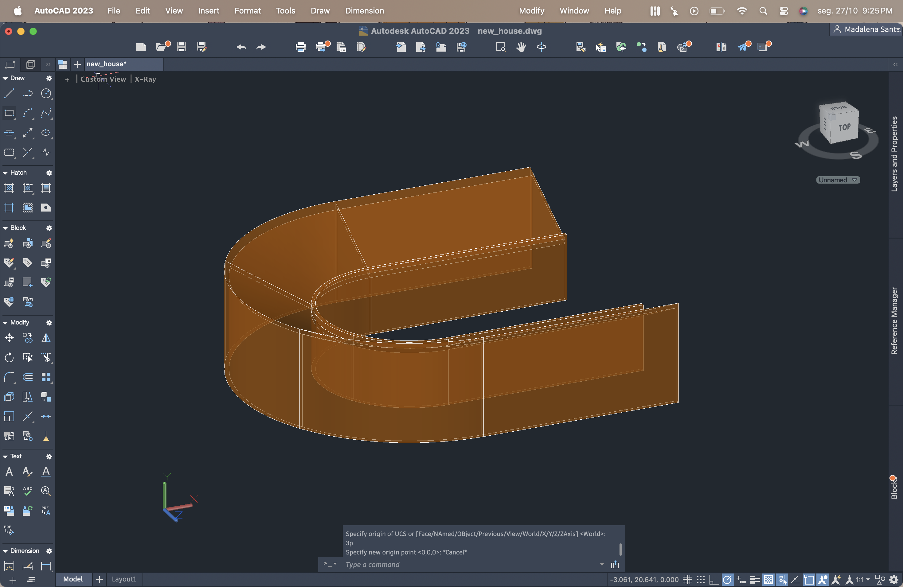The height and width of the screenshot is (587, 903).
Task: Open the Dimension menu in menu bar
Action: [364, 11]
